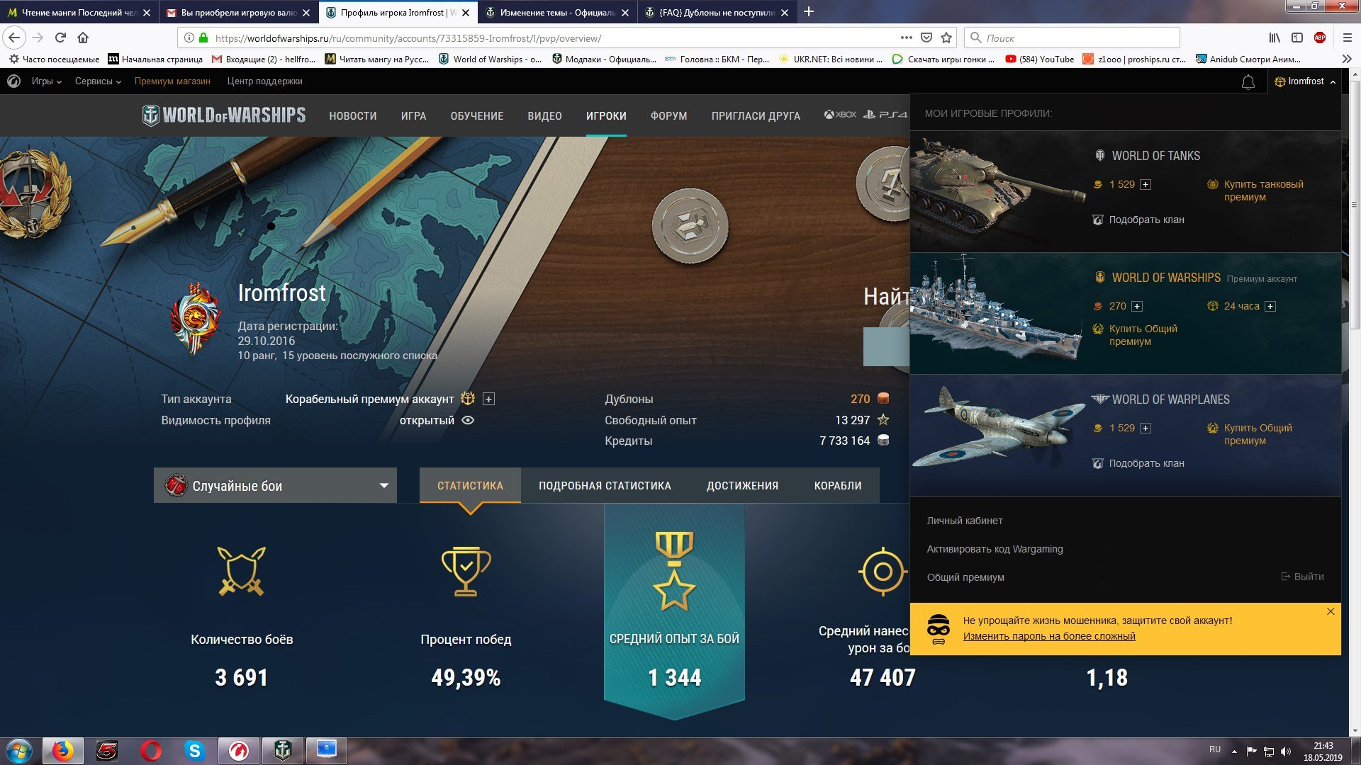
Task: Open Личный кабинет link
Action: click(x=965, y=521)
